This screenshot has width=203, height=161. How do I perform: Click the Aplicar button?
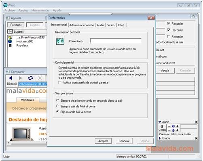(145, 141)
